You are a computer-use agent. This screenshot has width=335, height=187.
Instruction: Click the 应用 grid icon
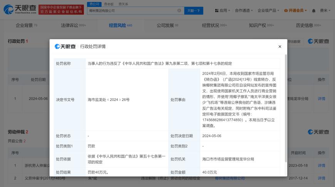coord(217,10)
